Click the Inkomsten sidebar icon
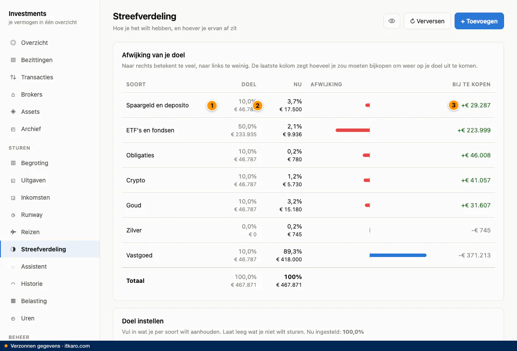 tap(13, 197)
